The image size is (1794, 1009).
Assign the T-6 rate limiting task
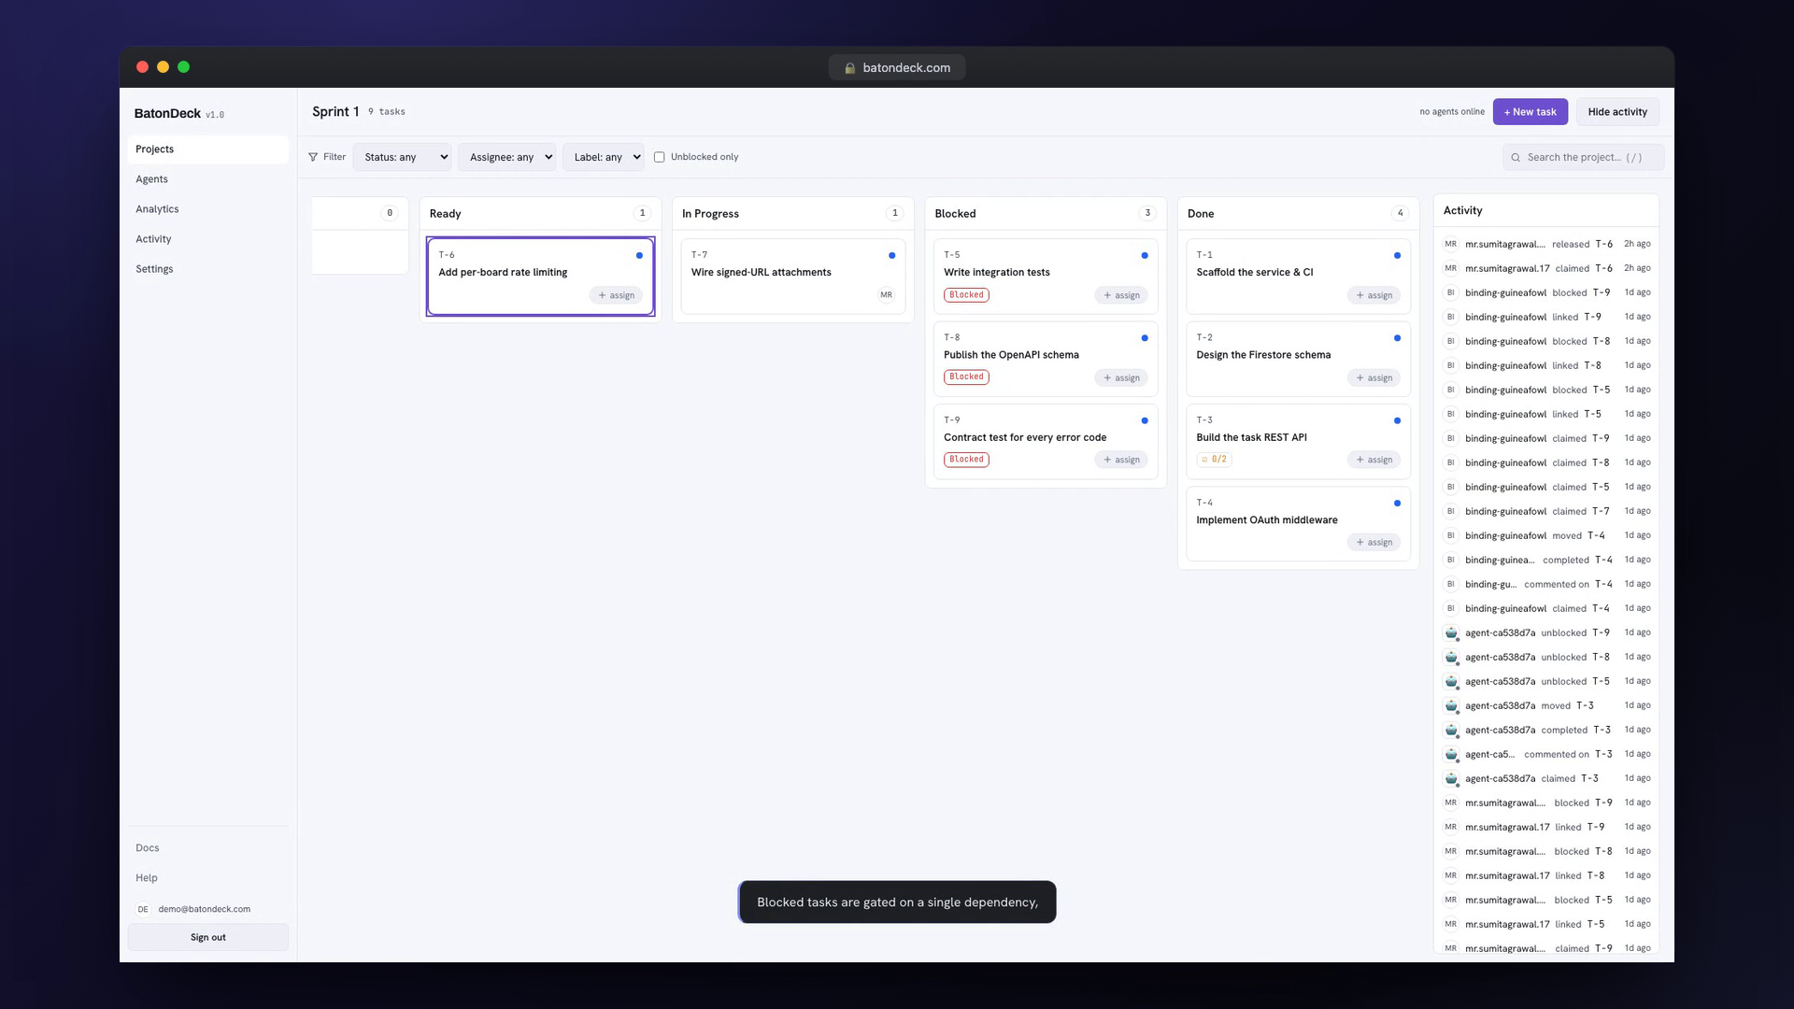point(616,295)
